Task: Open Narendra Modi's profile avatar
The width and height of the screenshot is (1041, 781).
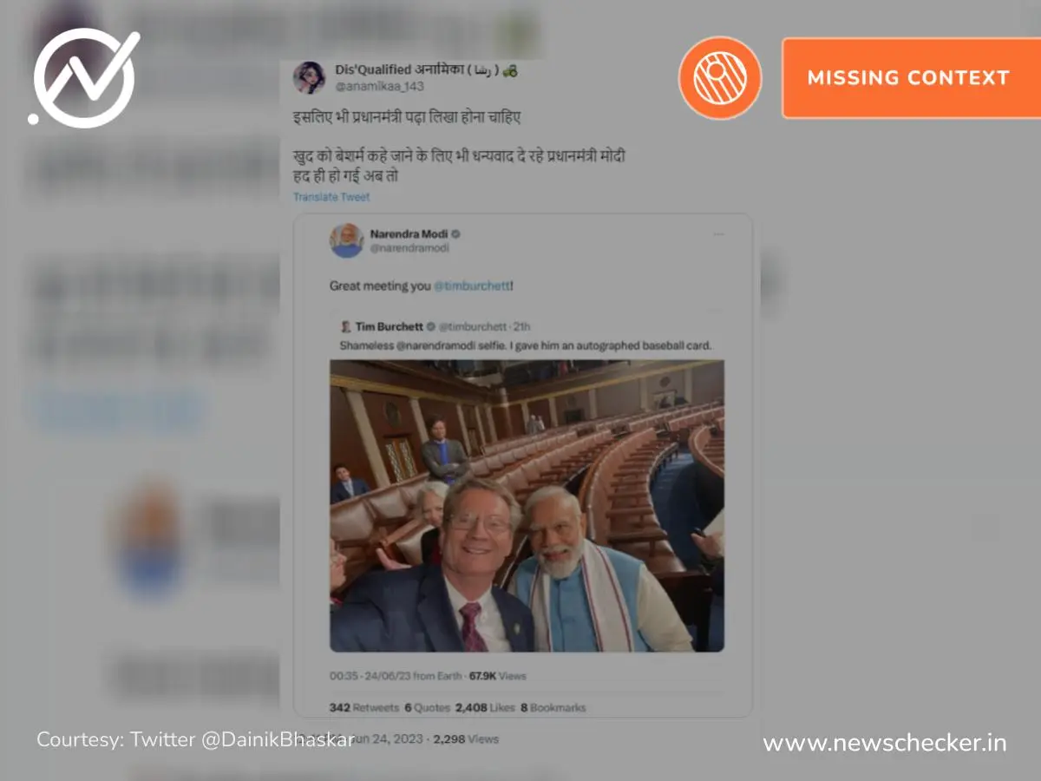Action: 346,240
